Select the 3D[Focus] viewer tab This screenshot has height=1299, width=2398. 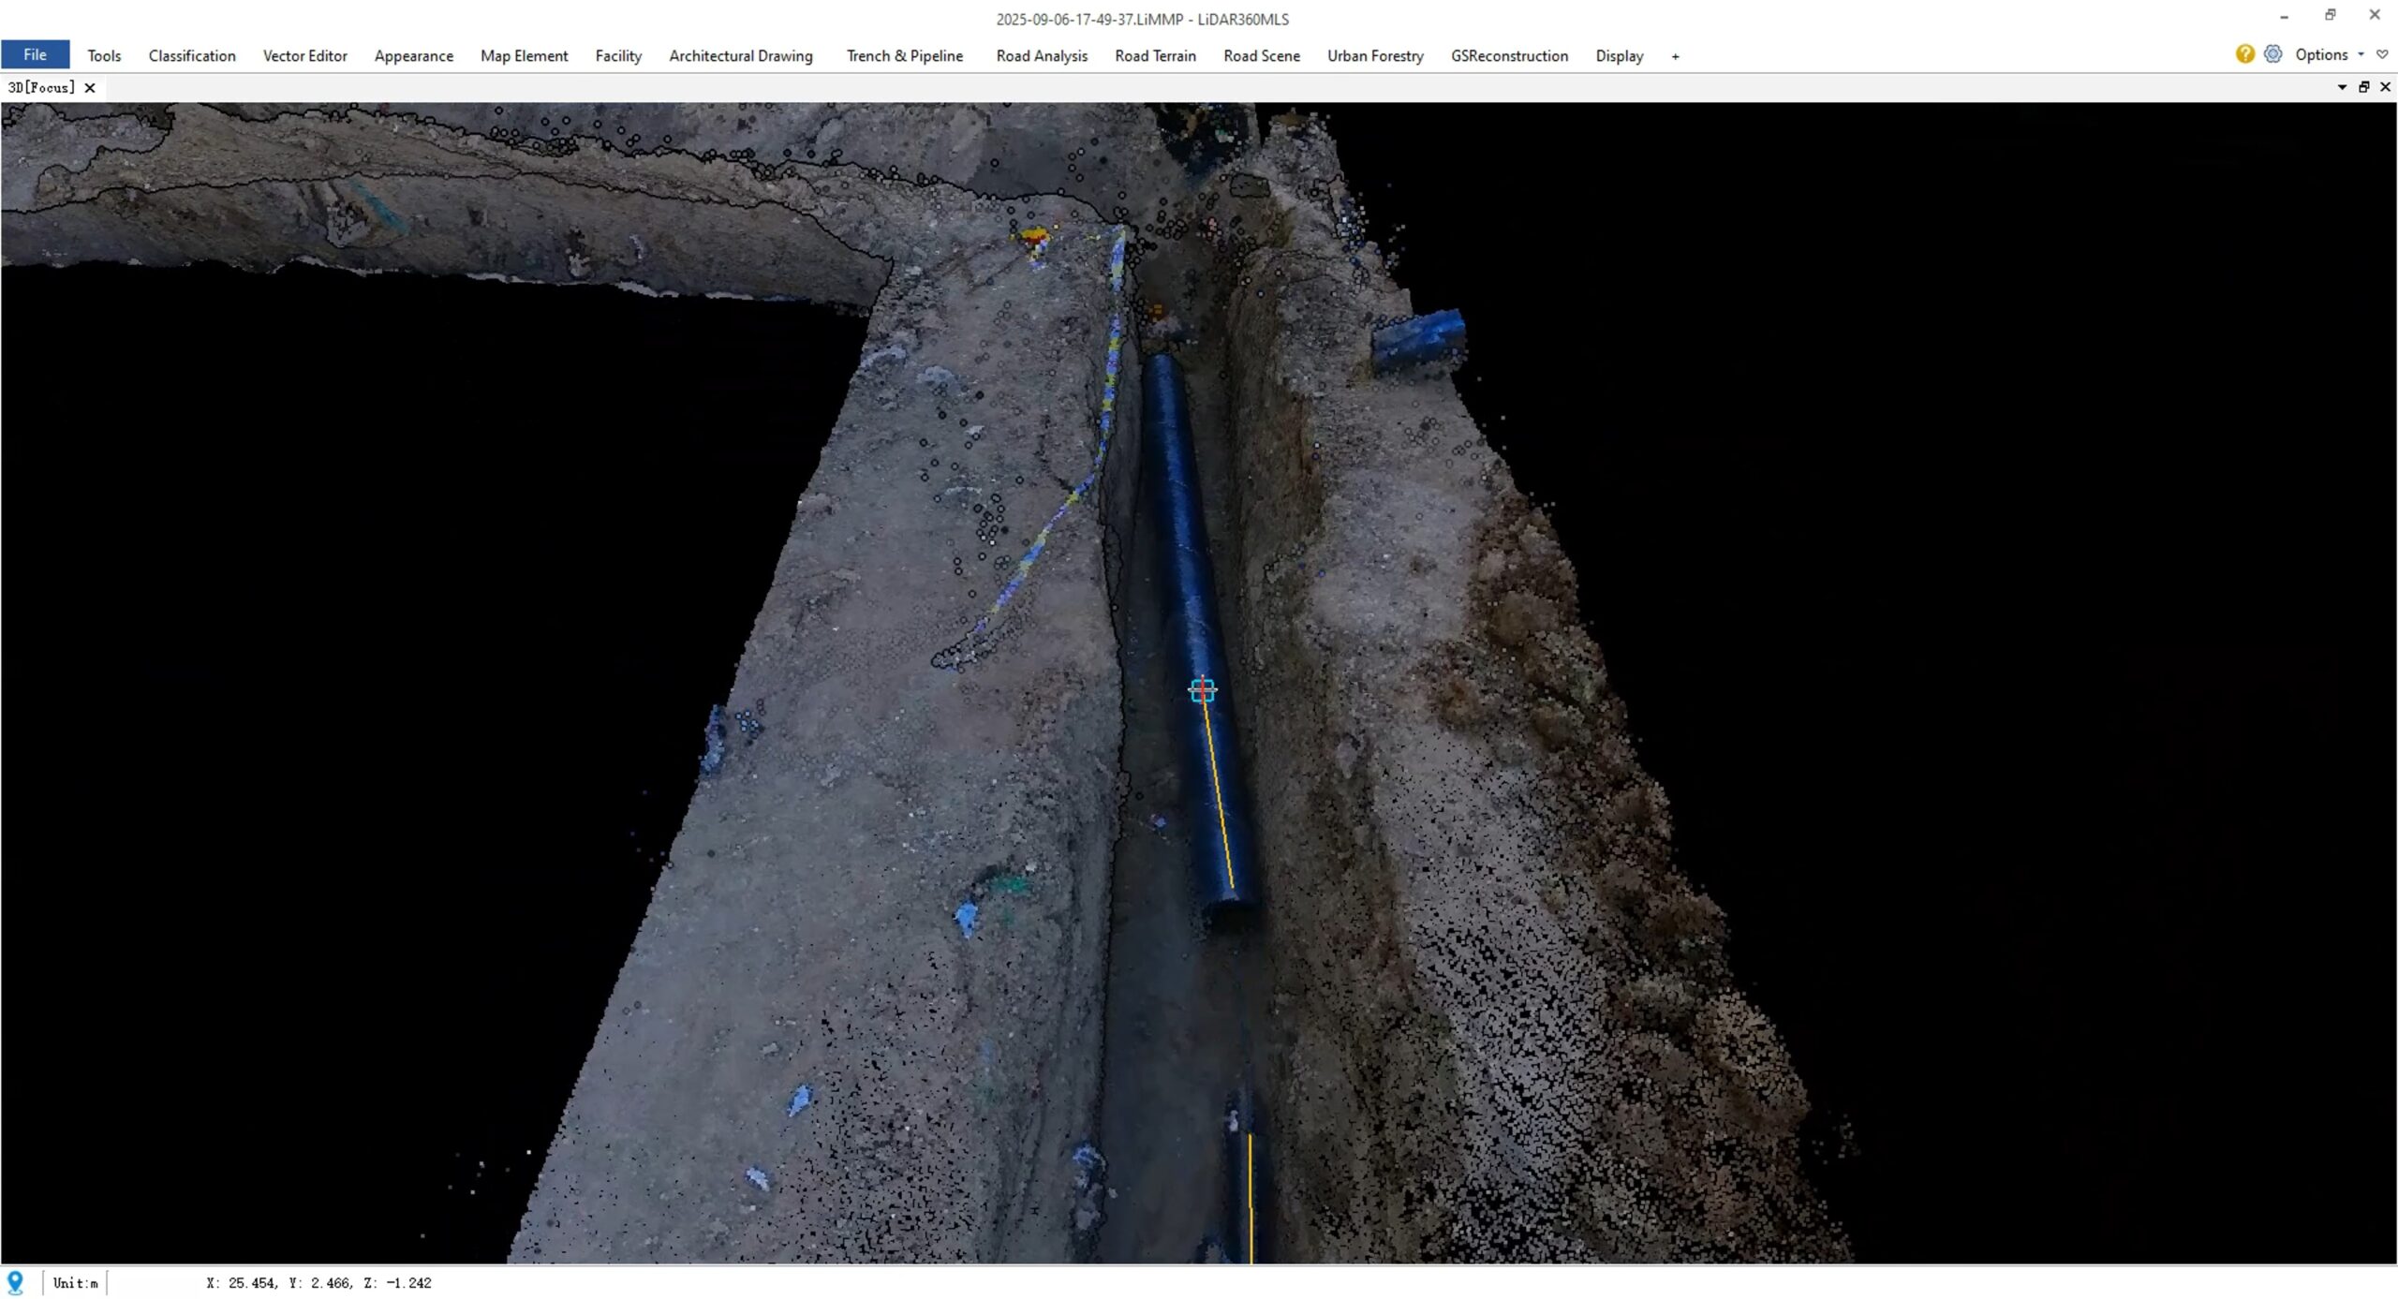tap(41, 88)
